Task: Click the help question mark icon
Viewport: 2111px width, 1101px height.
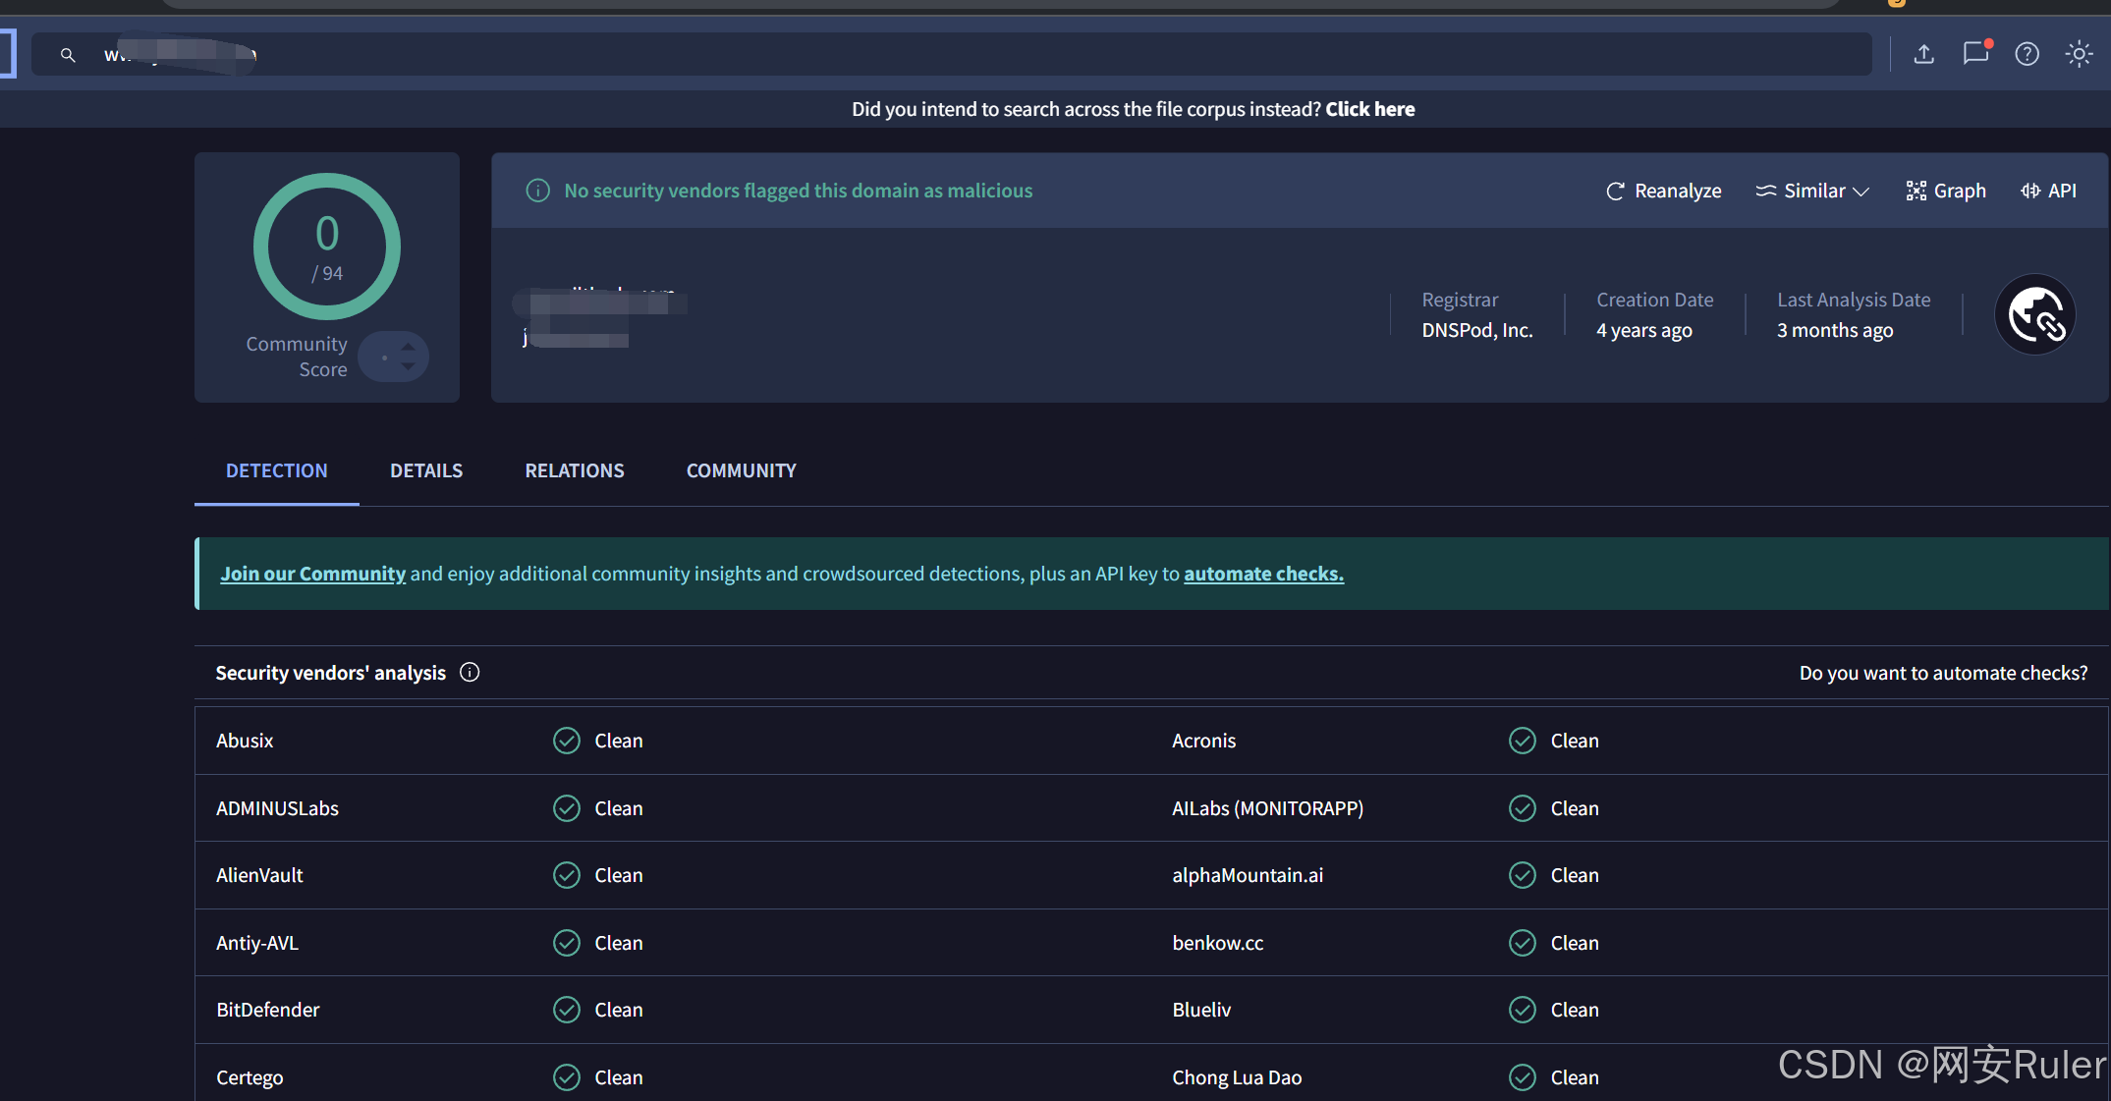Action: [2027, 54]
